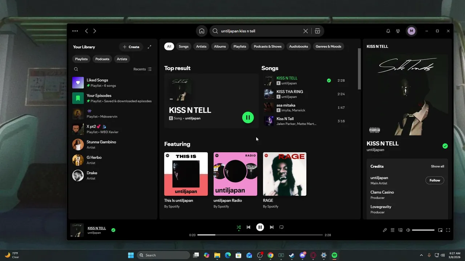Open Your Episodes playlist
465x261 pixels.
pyautogui.click(x=113, y=98)
